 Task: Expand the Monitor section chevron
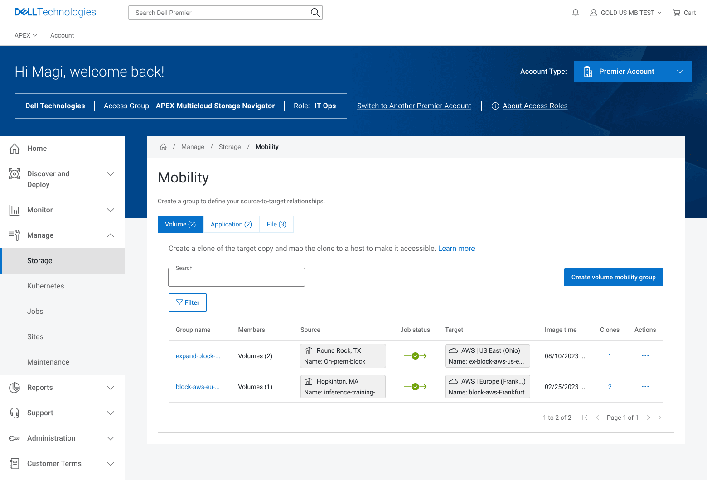pyautogui.click(x=111, y=210)
